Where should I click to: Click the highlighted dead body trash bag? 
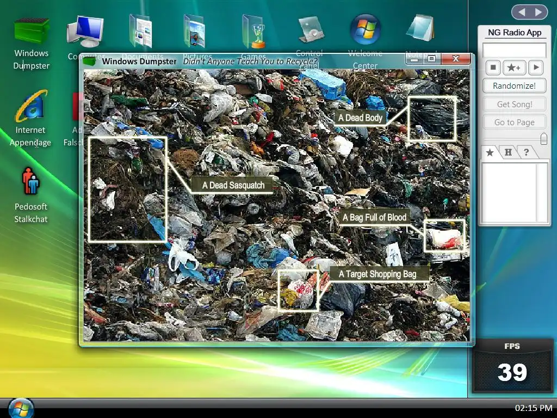[432, 118]
